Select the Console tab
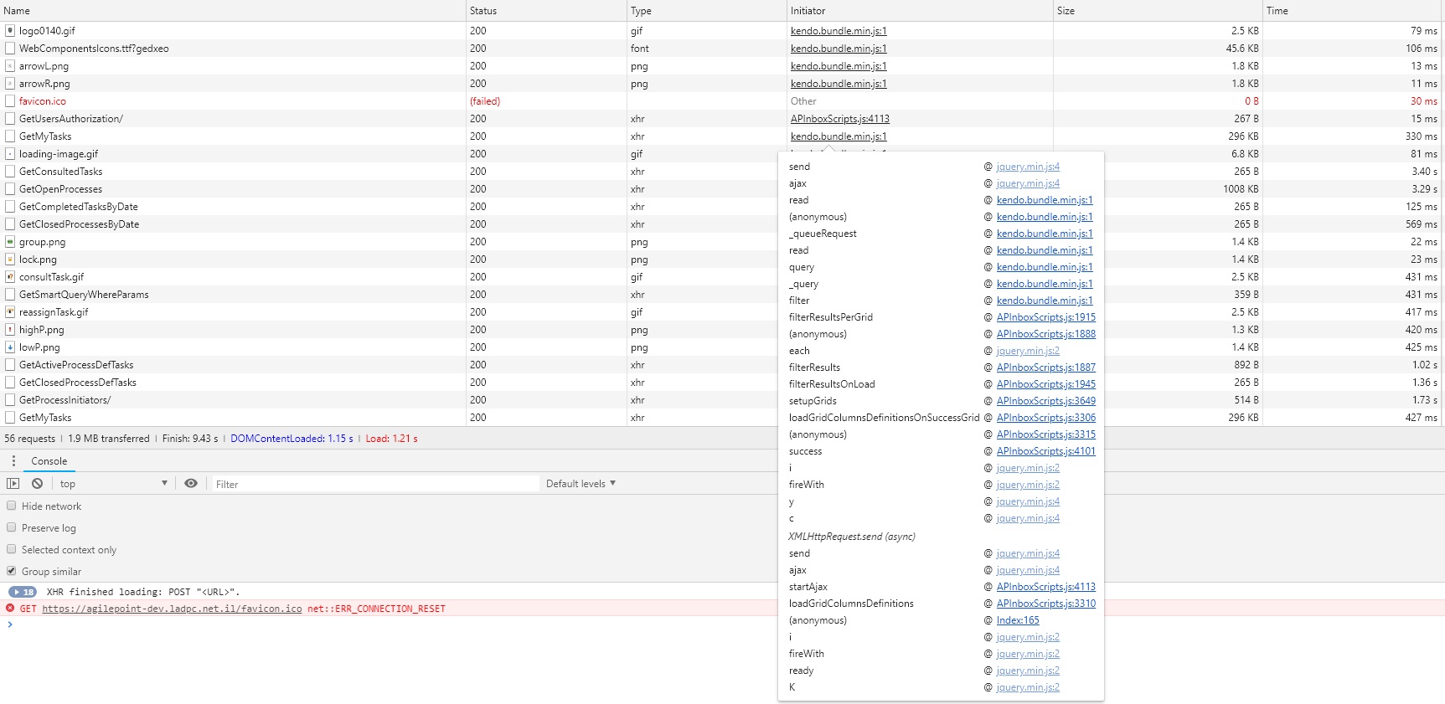The height and width of the screenshot is (704, 1445). pos(49,461)
